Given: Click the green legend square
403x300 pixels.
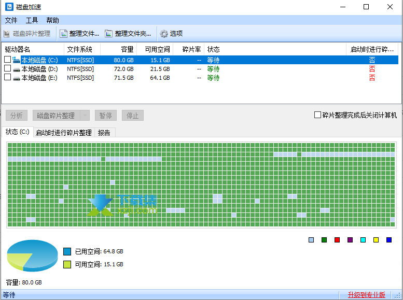Looking at the screenshot, I should [324, 240].
